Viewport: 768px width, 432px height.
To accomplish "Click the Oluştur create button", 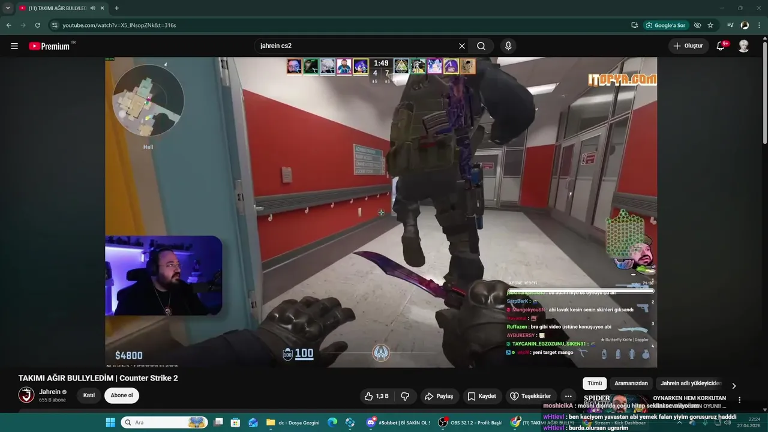I will point(688,46).
